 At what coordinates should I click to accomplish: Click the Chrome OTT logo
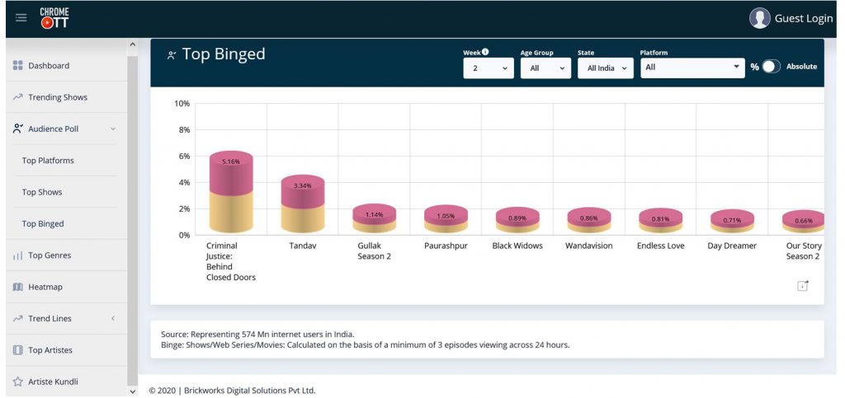(54, 18)
